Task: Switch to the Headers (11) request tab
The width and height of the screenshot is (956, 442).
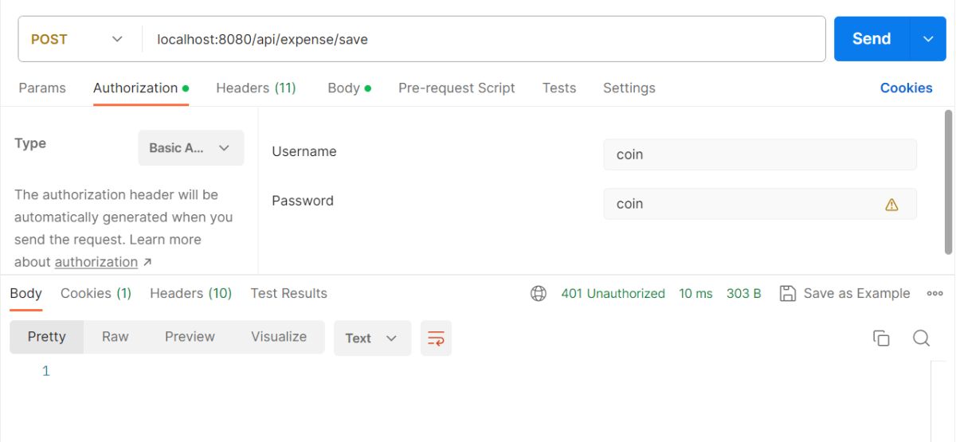Action: pos(256,88)
